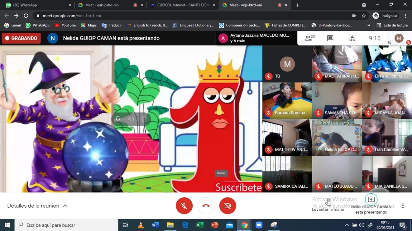Open the tab search dropdown arrow
412x231 pixels.
click(364, 5)
